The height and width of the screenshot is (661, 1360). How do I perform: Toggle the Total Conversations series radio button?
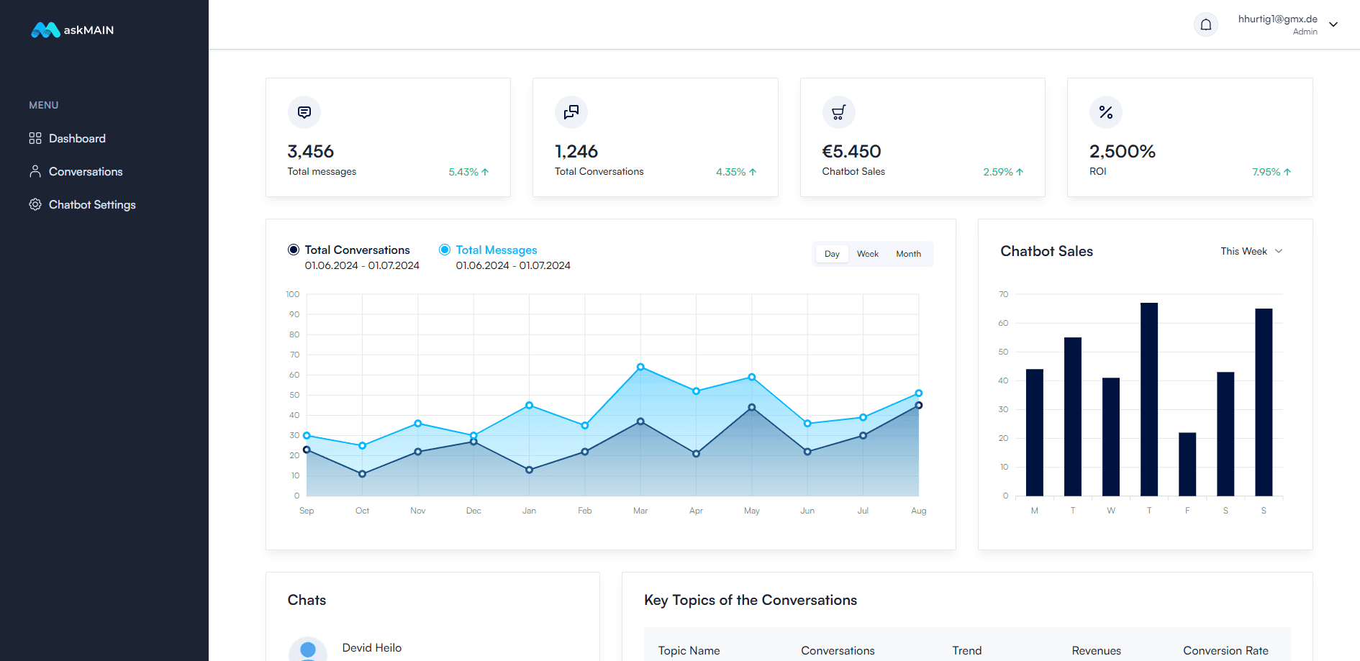tap(294, 250)
